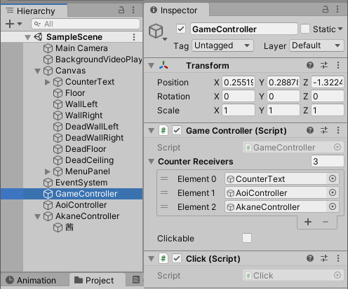Viewport: 348px width, 289px height.
Task: Disable the Click script component
Action: click(177, 258)
